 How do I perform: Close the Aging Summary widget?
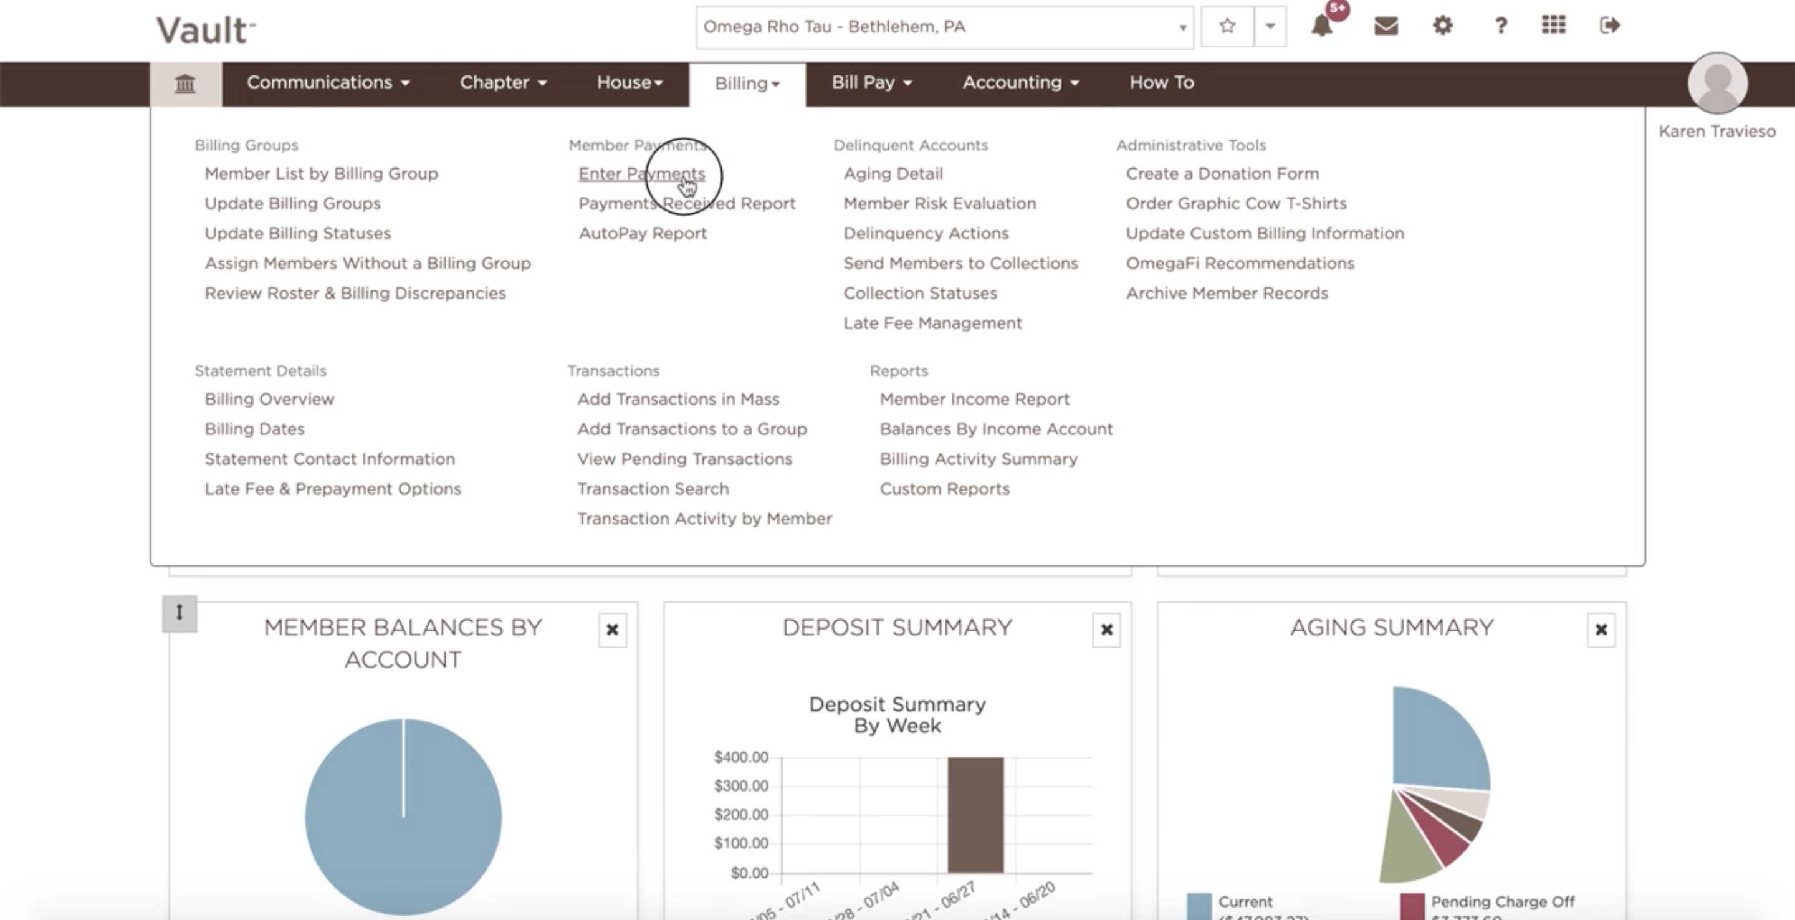coord(1601,630)
